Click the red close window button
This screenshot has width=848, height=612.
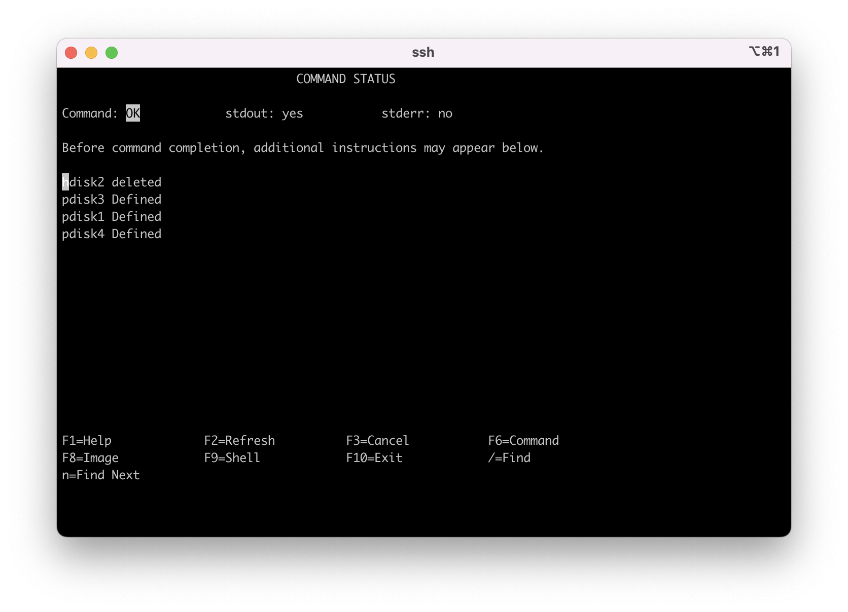71,53
